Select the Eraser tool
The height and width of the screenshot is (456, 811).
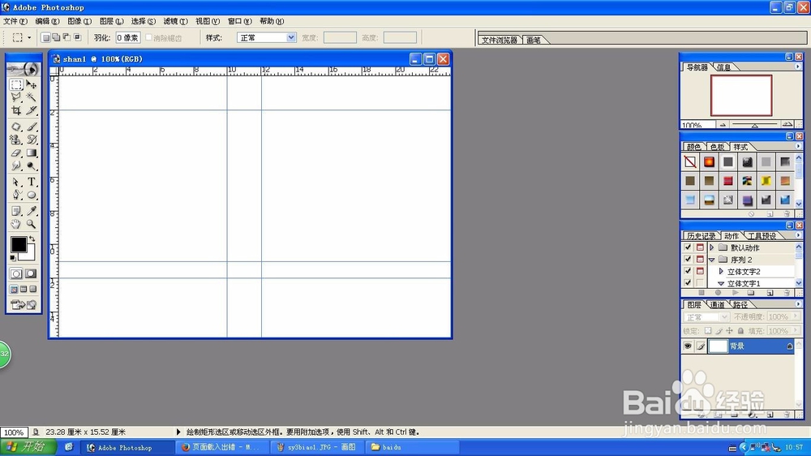click(x=16, y=153)
